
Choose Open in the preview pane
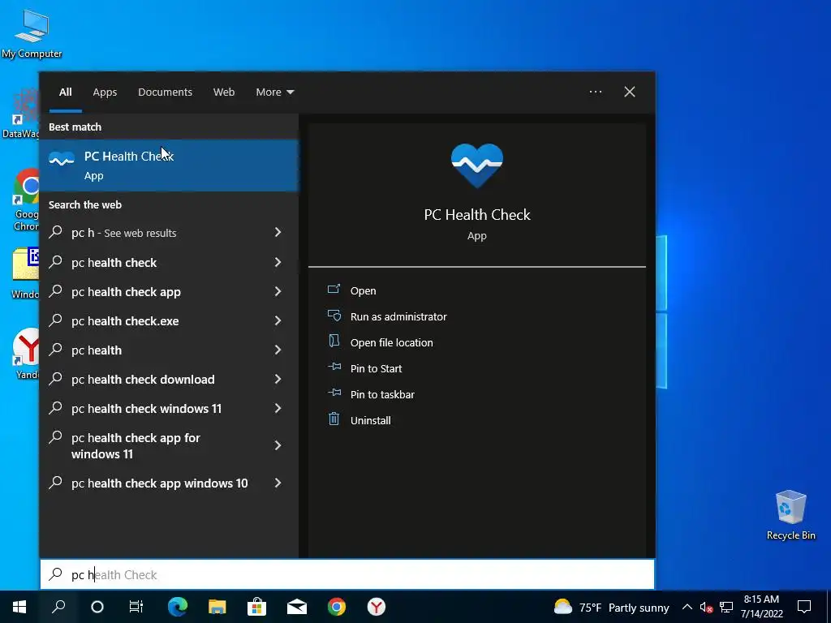[363, 290]
